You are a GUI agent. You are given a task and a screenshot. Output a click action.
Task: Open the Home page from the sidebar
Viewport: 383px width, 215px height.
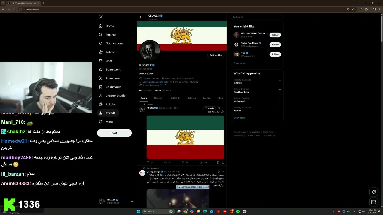pyautogui.click(x=107, y=26)
